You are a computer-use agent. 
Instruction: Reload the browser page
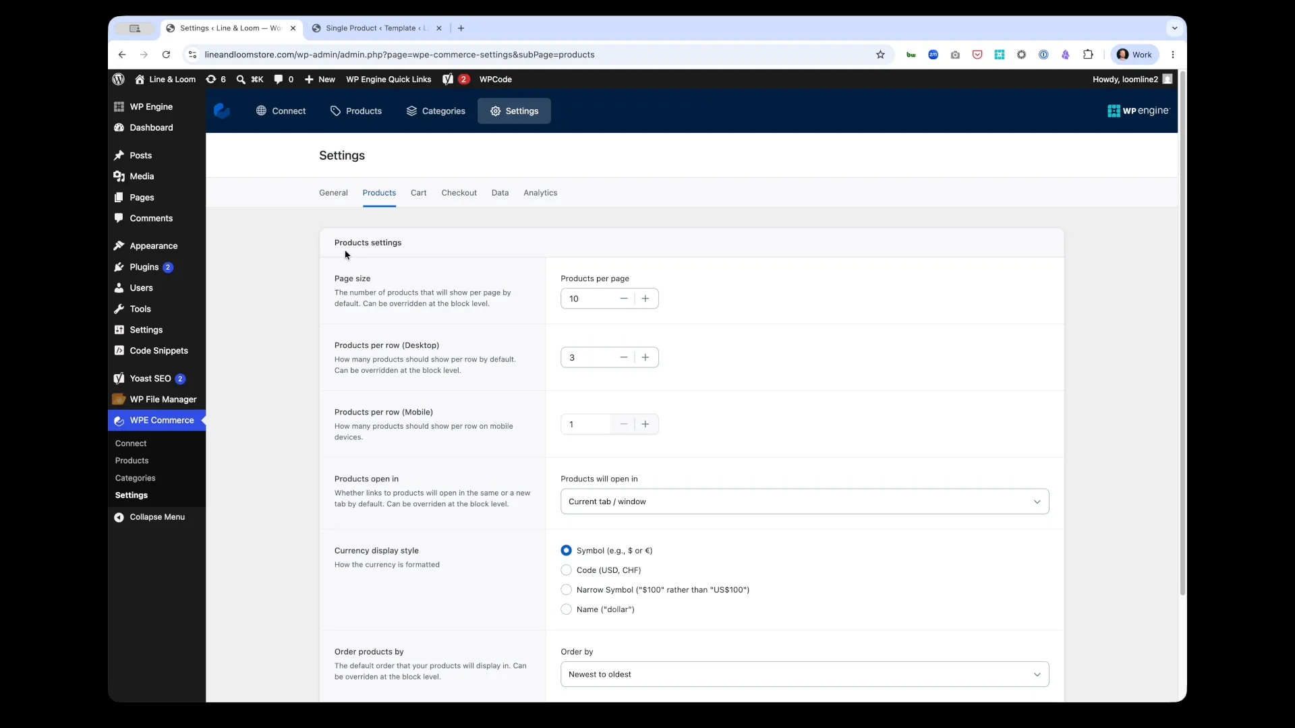(x=166, y=55)
